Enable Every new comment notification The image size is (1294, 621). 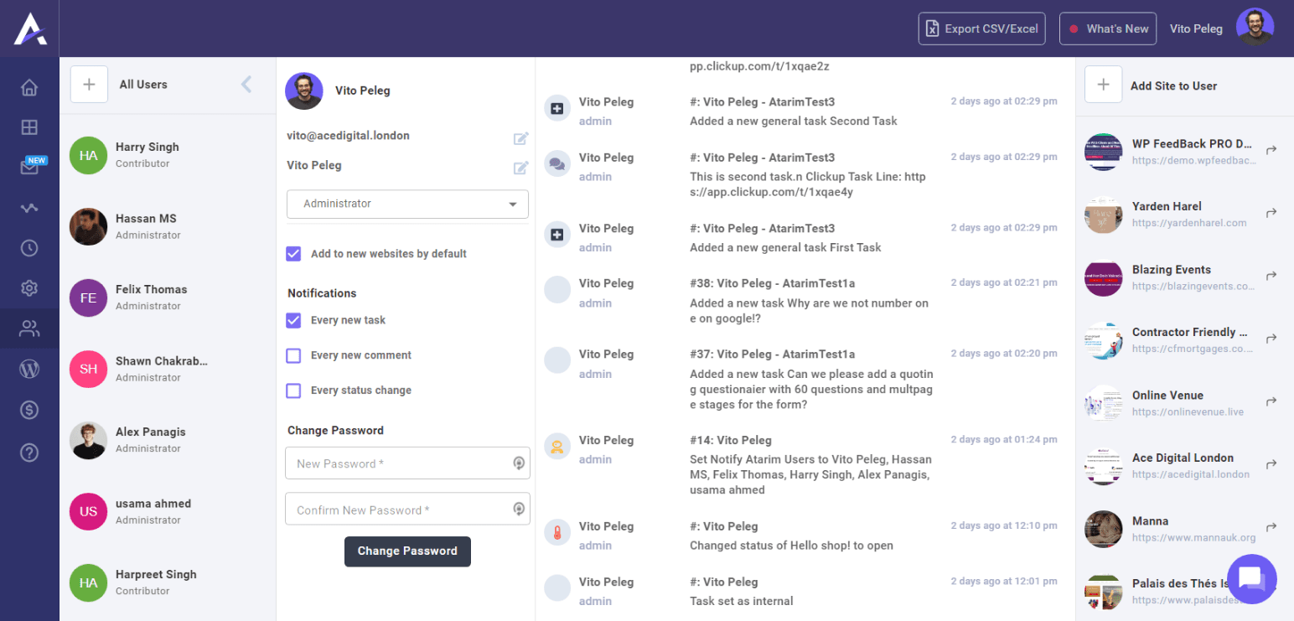tap(293, 355)
